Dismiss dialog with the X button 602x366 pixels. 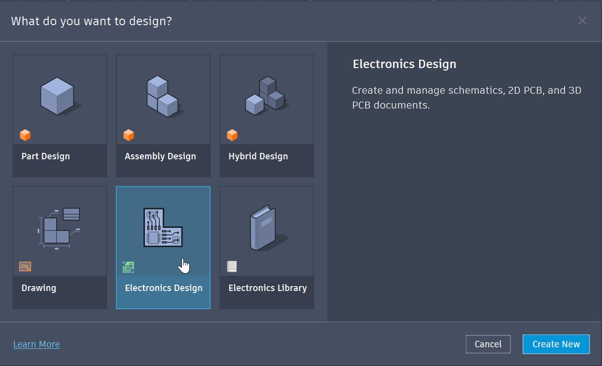[582, 20]
